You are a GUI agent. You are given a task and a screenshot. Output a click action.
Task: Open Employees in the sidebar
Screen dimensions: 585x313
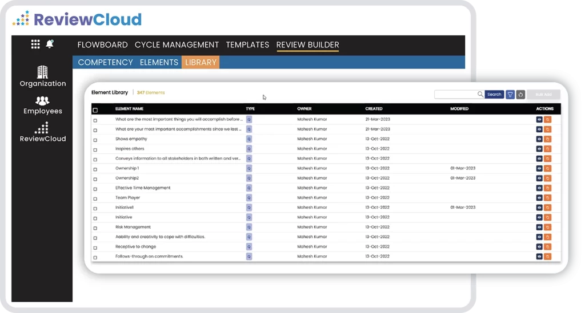42,105
